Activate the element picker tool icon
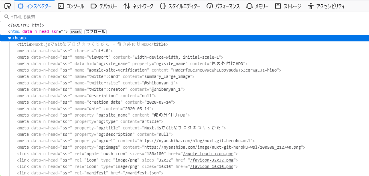 (x=7, y=6)
